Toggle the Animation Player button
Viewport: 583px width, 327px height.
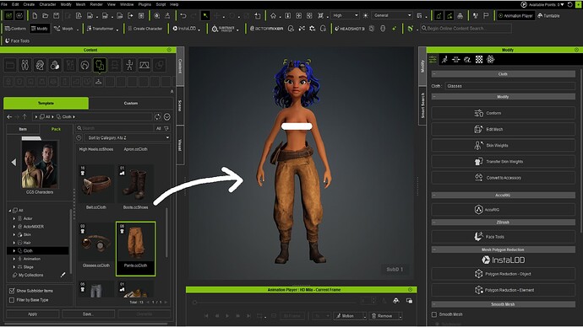click(515, 15)
